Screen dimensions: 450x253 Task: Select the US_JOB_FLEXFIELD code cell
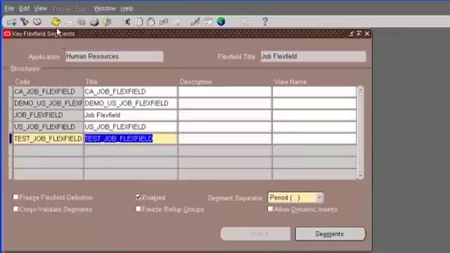tap(49, 127)
